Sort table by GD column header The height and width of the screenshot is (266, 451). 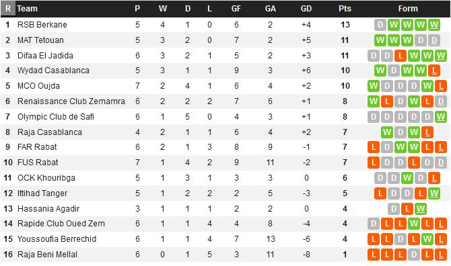[x=306, y=9]
